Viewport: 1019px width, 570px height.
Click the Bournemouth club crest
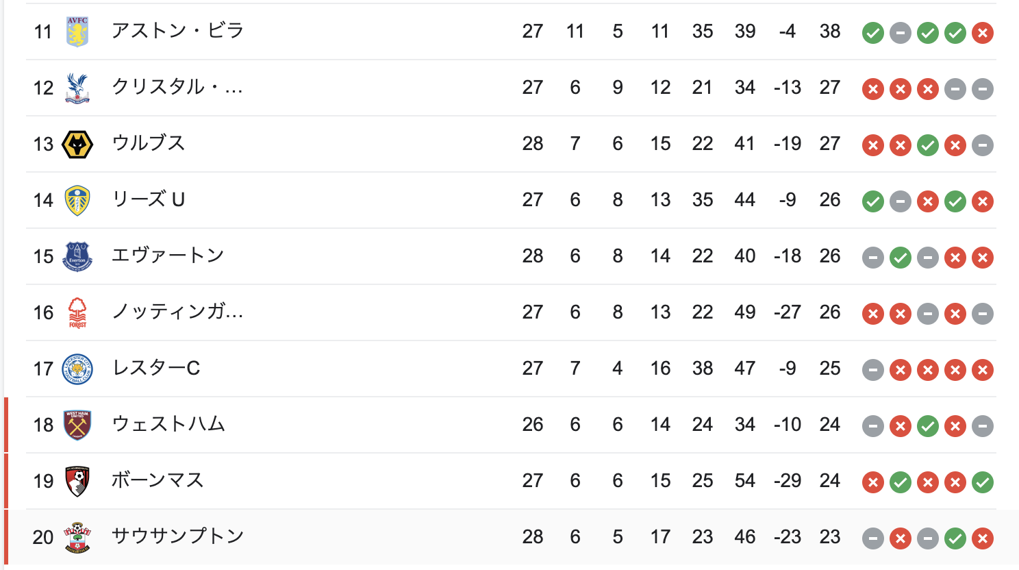[x=77, y=481]
